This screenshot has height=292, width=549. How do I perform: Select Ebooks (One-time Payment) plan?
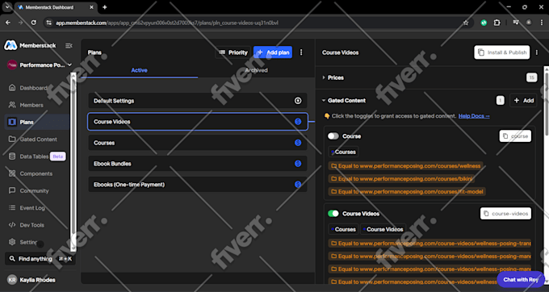198,185
